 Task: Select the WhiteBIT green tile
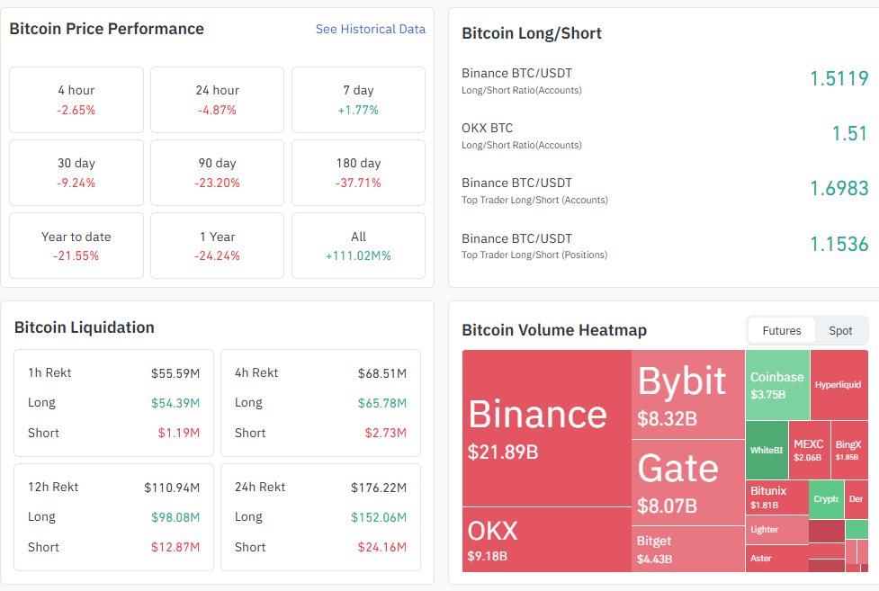click(x=766, y=448)
